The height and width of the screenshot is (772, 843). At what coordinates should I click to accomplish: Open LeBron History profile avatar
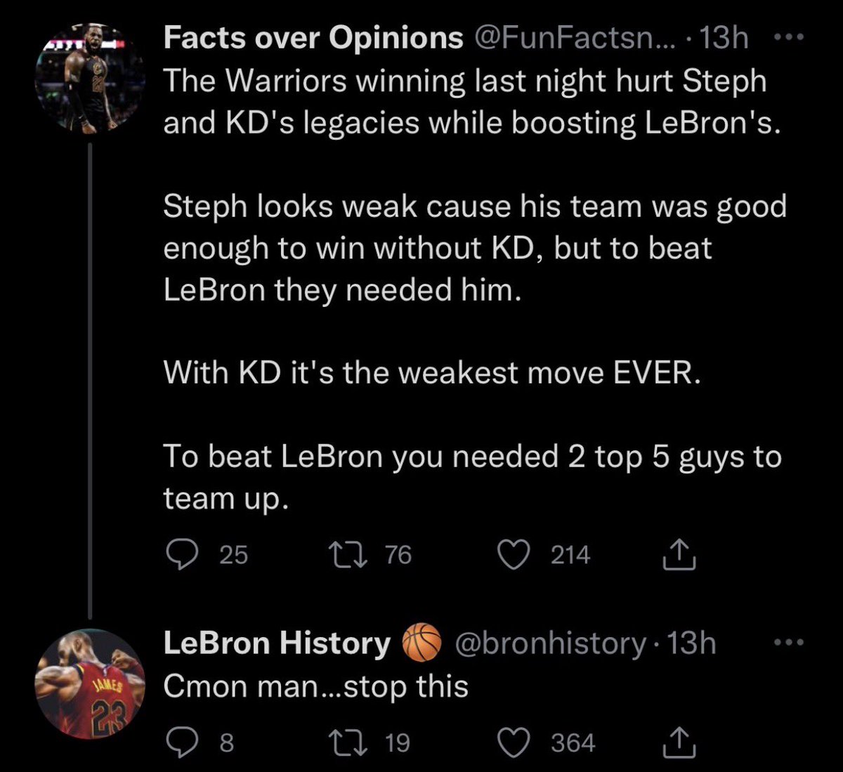(x=90, y=683)
